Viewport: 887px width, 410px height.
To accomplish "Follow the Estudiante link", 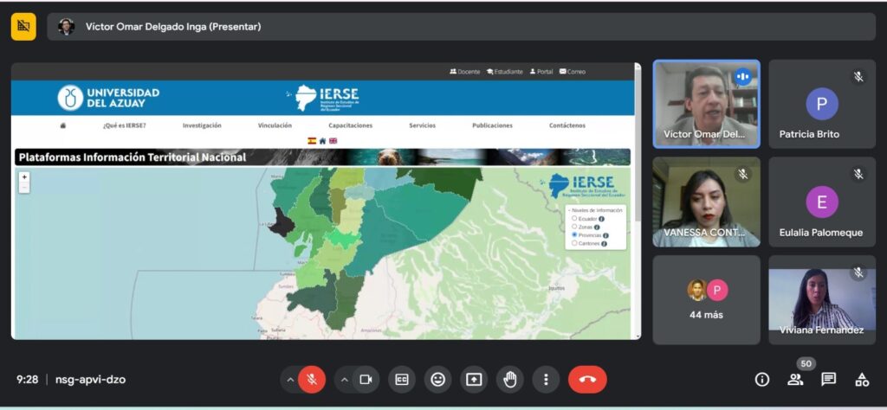I will tap(505, 72).
